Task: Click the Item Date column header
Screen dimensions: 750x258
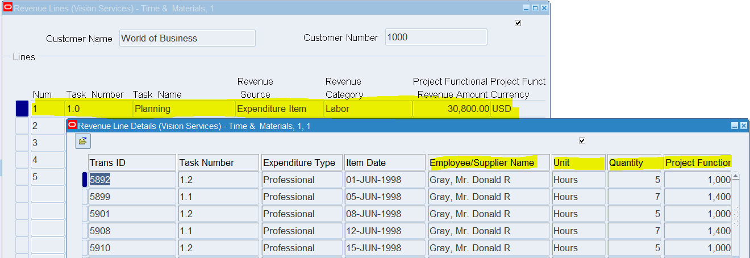Action: pos(385,163)
